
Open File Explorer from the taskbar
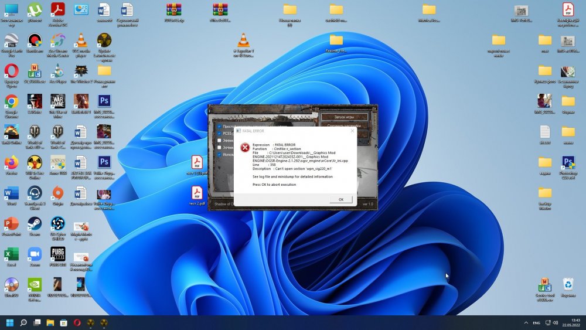[x=51, y=323]
